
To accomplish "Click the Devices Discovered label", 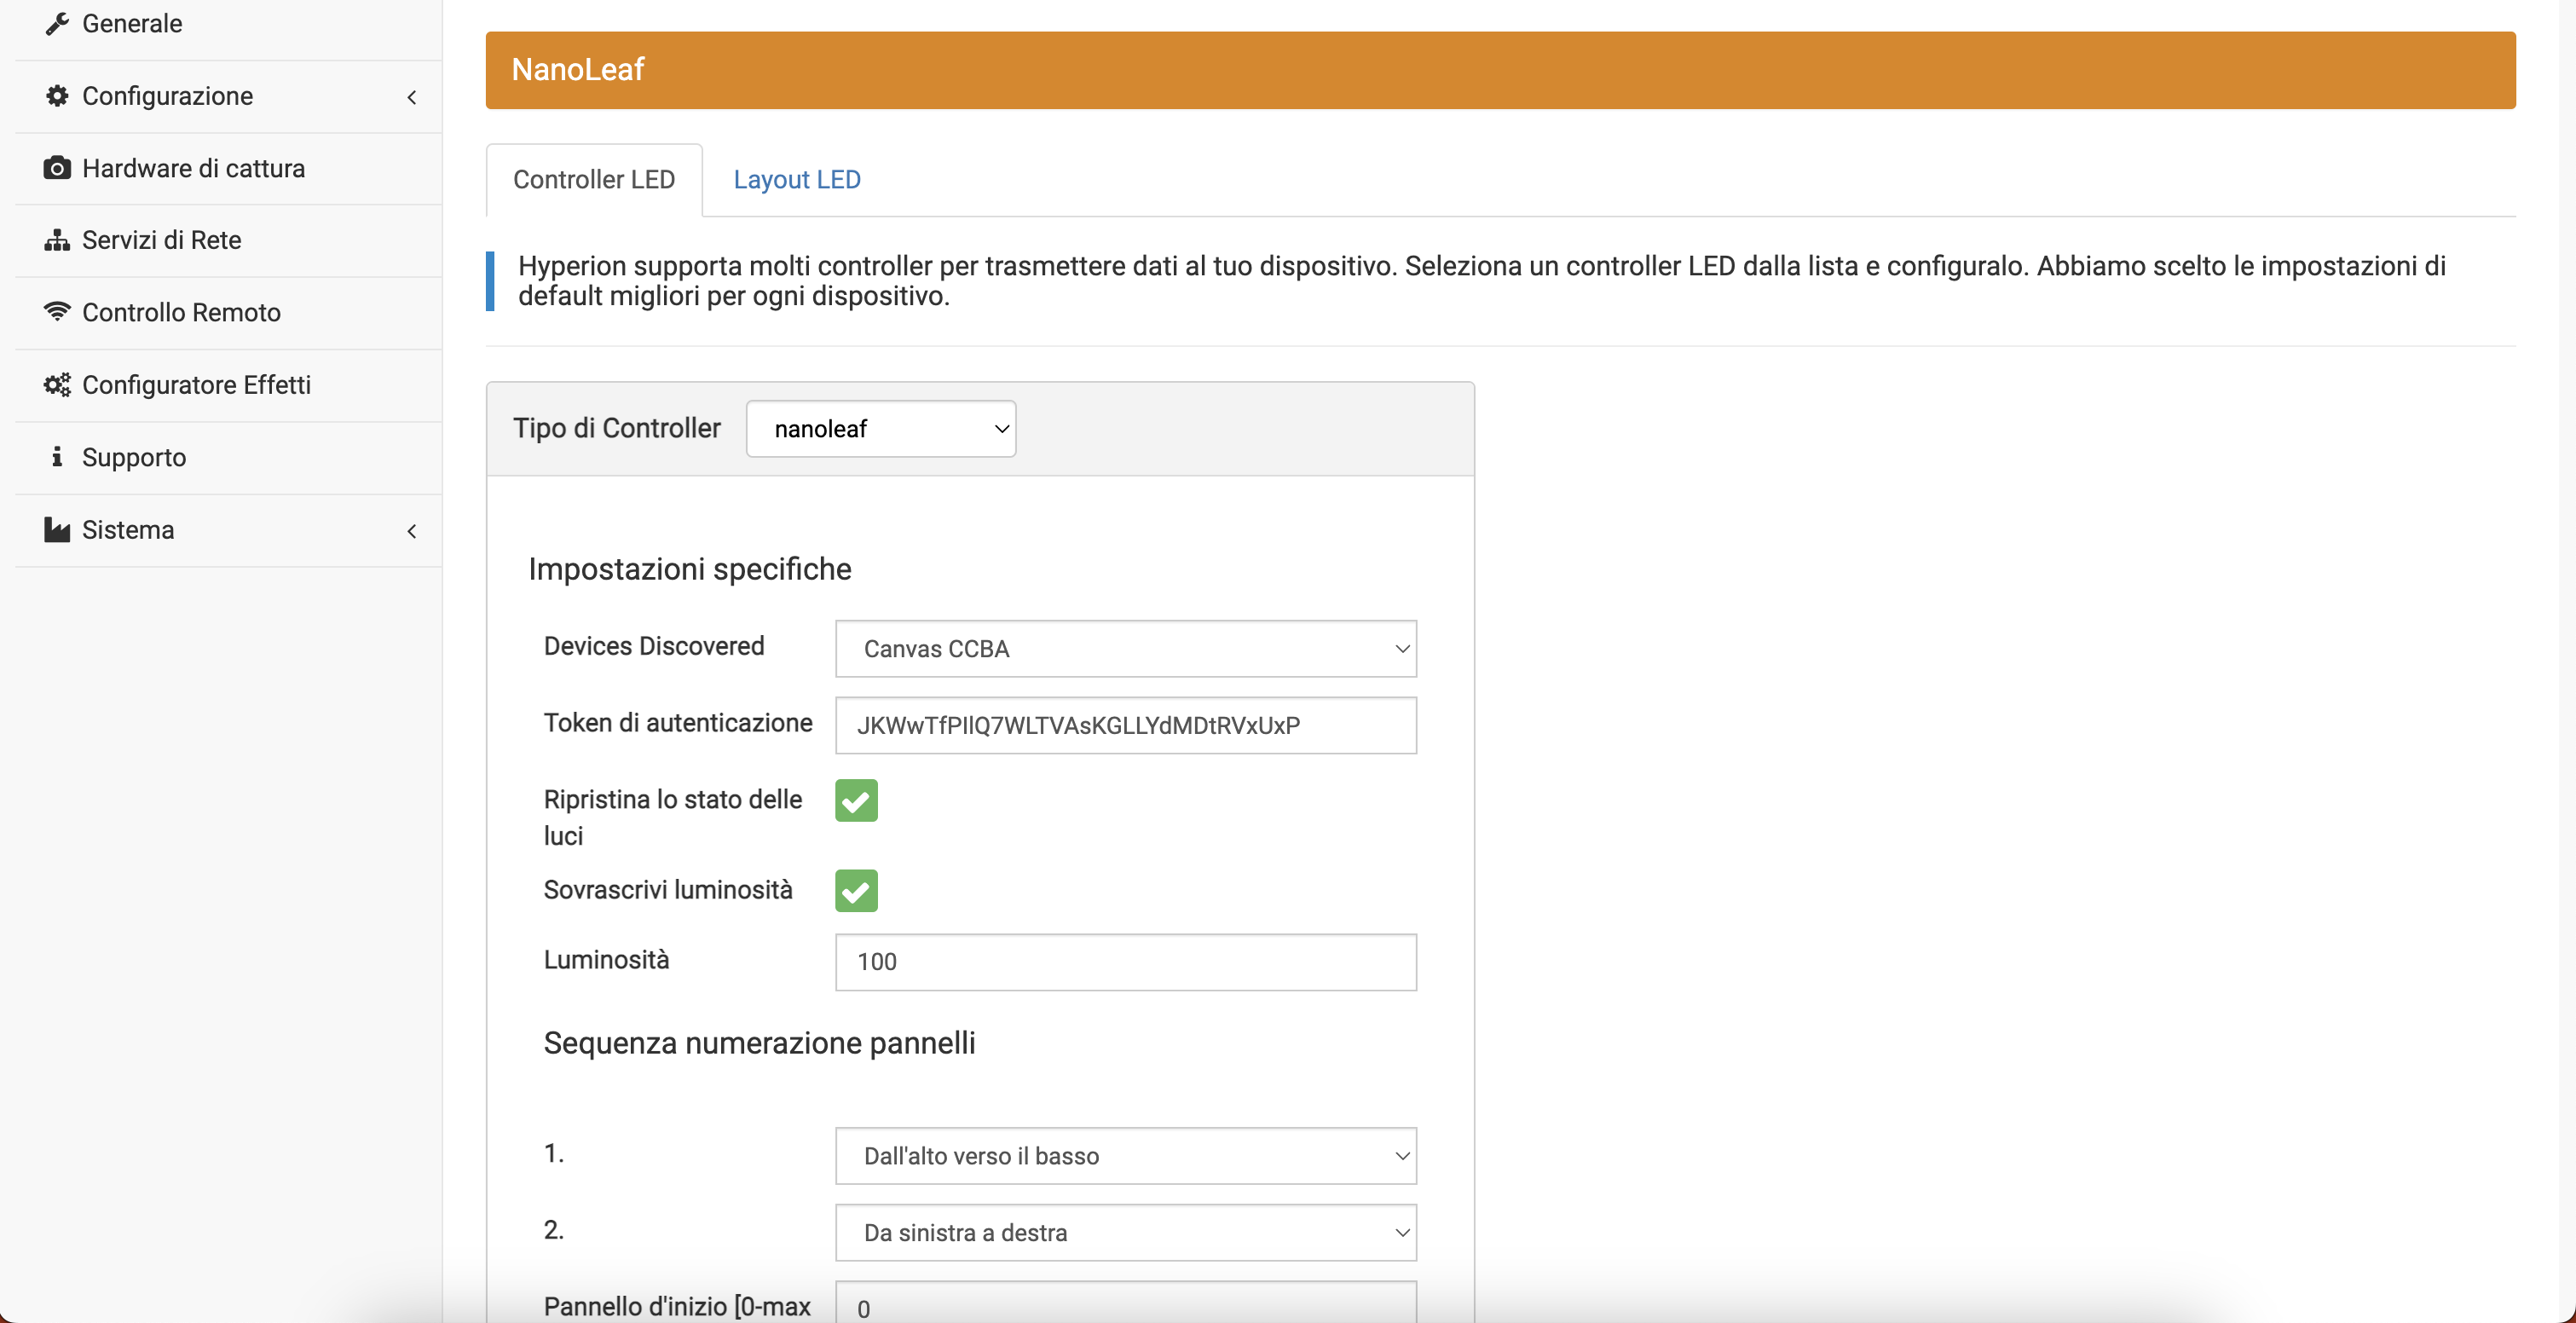I will [654, 646].
